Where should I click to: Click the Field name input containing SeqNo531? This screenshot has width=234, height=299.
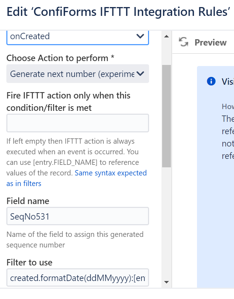[78, 216]
